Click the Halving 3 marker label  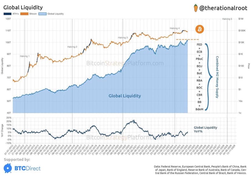pyautogui.click(x=123, y=38)
